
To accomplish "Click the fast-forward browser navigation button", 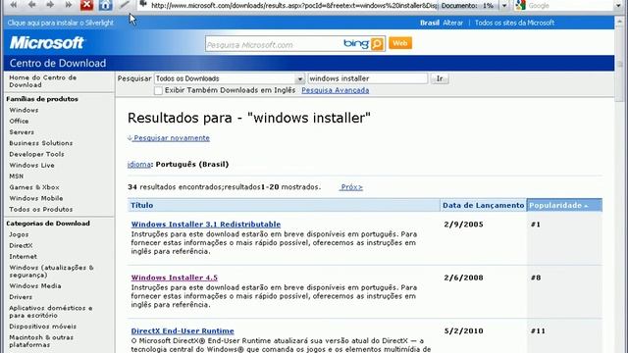I will point(68,5).
